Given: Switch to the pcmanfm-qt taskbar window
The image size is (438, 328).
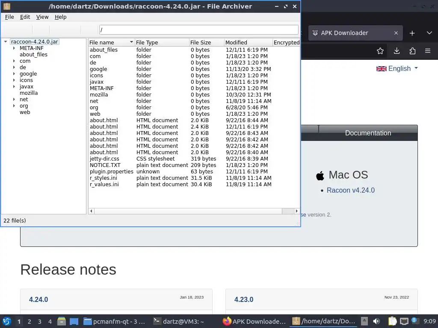Looking at the screenshot, I should pyautogui.click(x=115, y=321).
